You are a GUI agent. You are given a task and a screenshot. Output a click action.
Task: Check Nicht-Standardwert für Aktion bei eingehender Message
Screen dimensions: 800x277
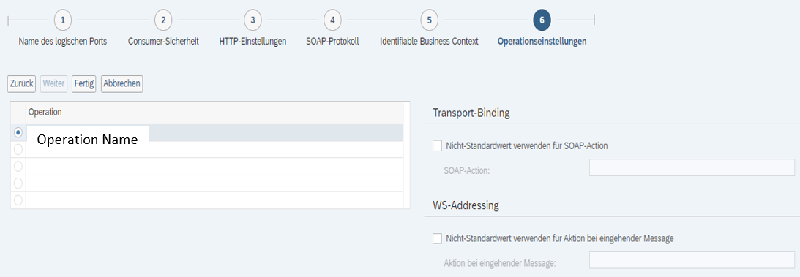pos(437,238)
